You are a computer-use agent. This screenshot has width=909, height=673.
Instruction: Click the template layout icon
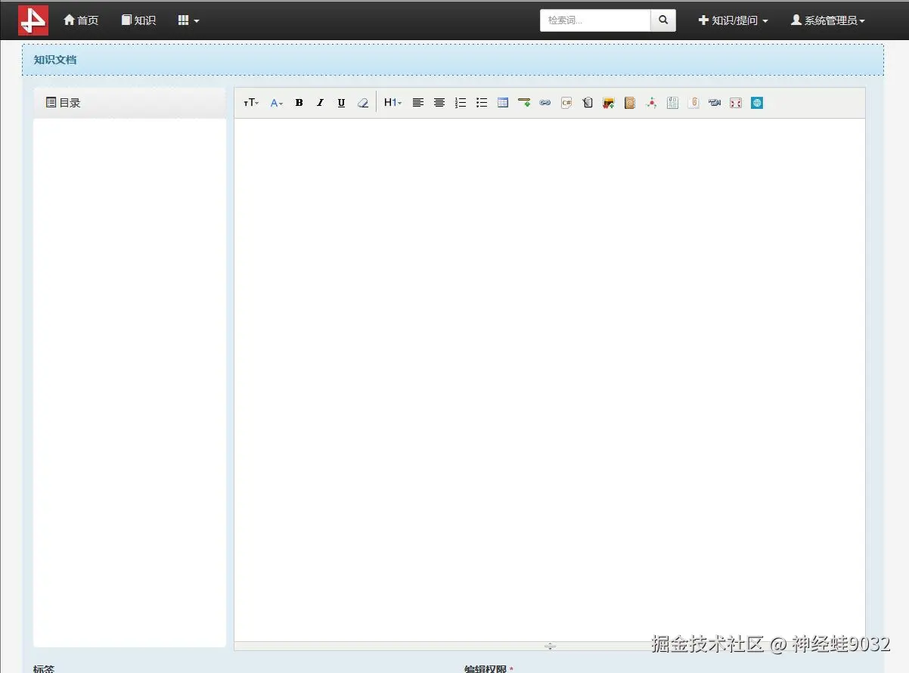[x=672, y=103]
